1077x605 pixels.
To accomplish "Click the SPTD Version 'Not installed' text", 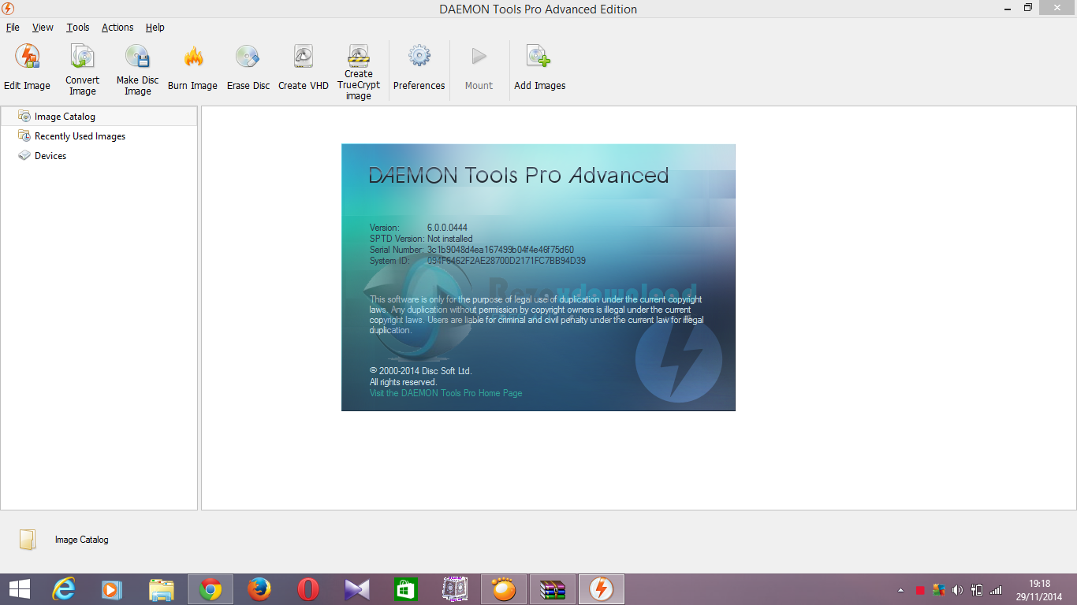I will 449,239.
